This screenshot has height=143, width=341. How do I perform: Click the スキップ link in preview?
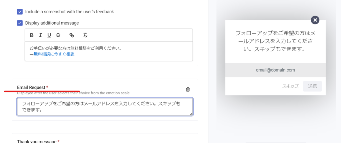coord(290,86)
